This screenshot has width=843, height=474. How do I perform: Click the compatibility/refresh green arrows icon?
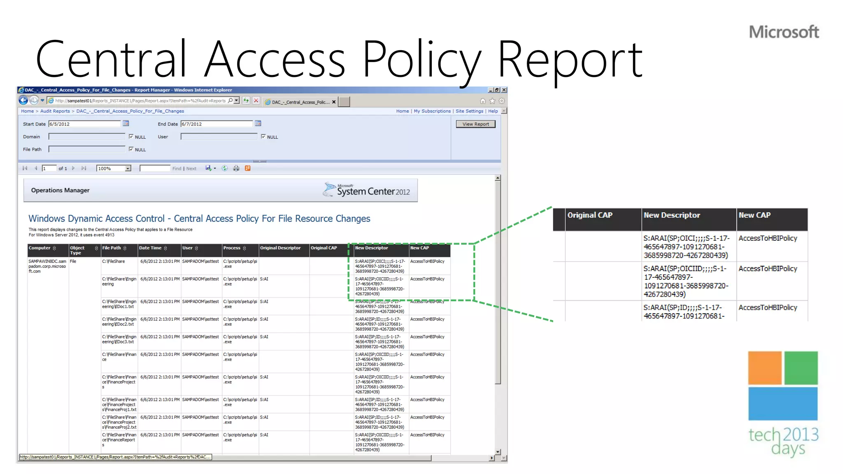tap(246, 100)
